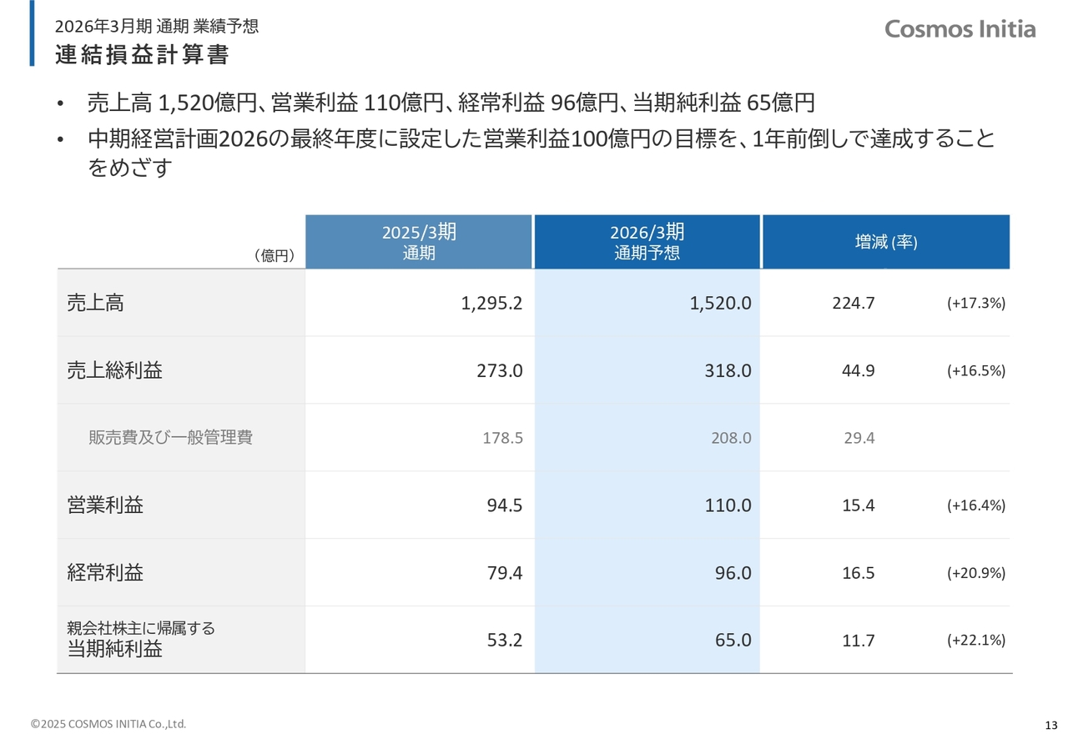Screen dimensions: 1068x739
Task: Click the copyright notice ©2025 COSMOS INITIA
Action: coord(108,724)
